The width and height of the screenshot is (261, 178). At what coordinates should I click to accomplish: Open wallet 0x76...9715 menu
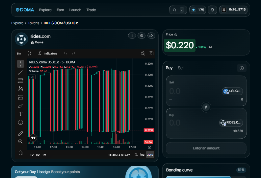tap(233, 10)
